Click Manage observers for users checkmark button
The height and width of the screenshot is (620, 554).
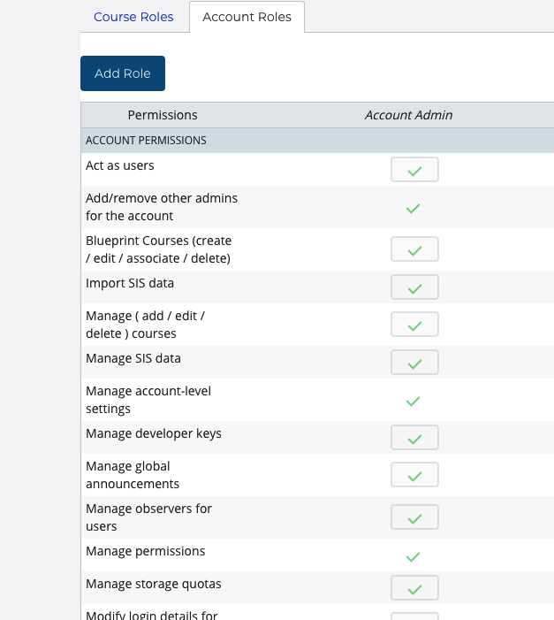tap(414, 517)
